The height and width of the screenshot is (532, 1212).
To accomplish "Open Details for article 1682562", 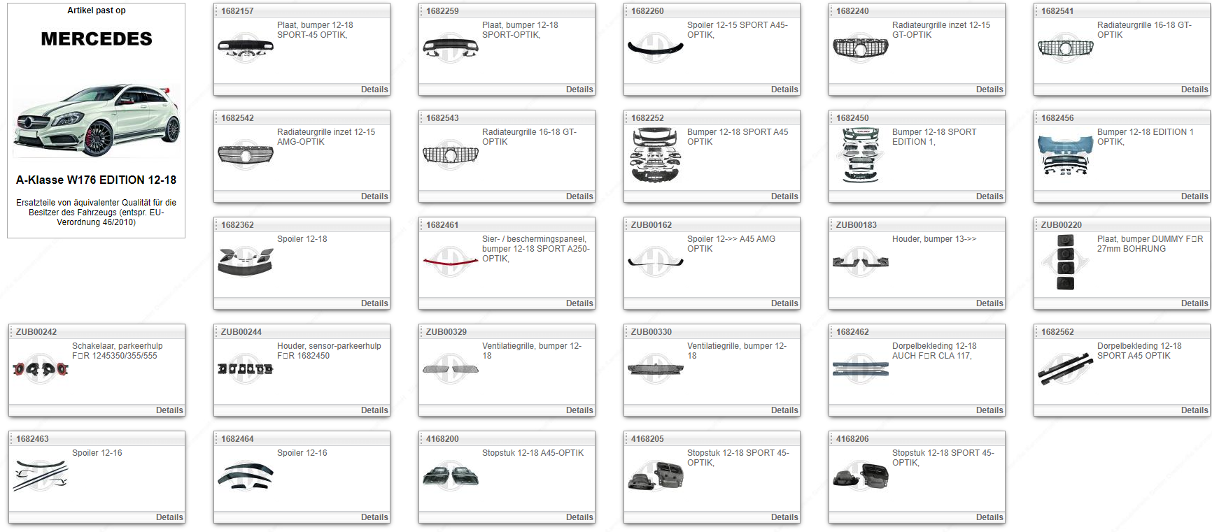I will (x=1195, y=410).
